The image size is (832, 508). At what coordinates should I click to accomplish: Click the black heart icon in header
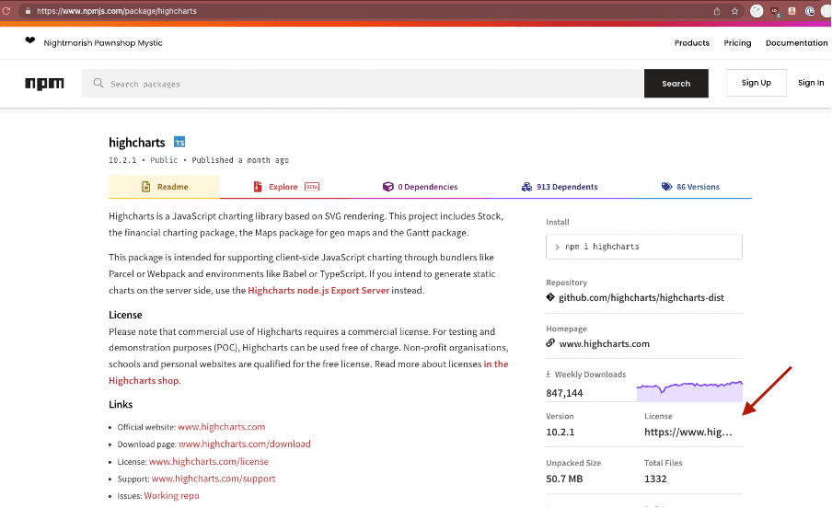[29, 42]
